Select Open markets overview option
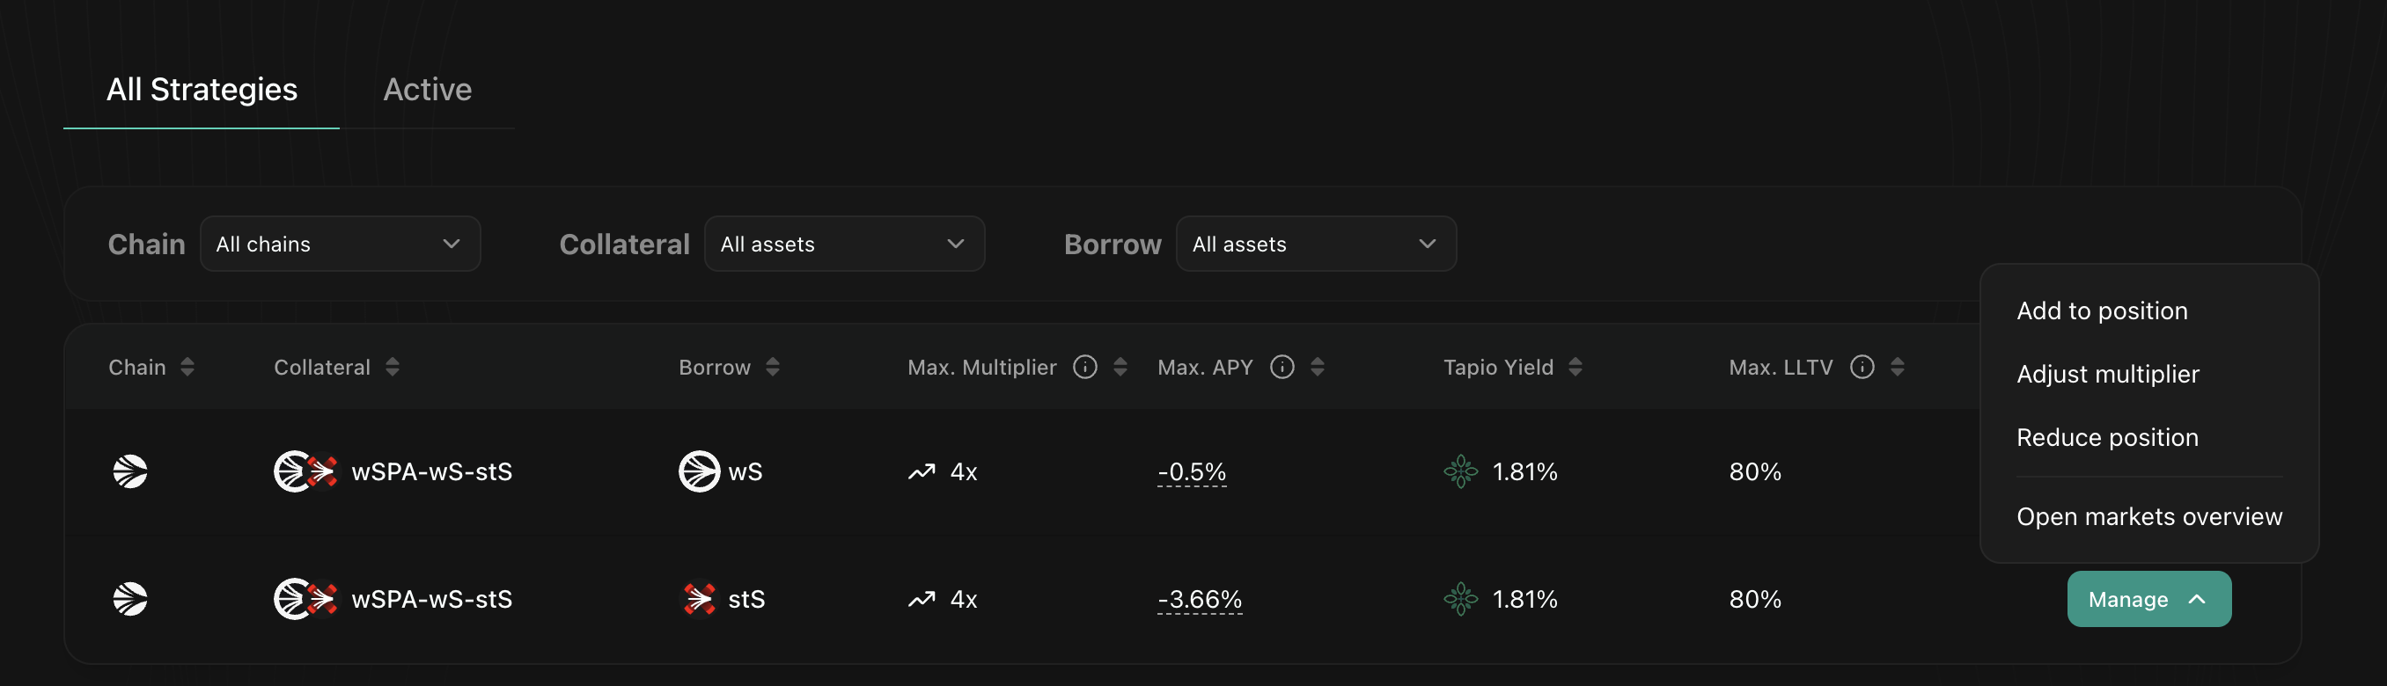This screenshot has height=686, width=2387. click(2148, 516)
